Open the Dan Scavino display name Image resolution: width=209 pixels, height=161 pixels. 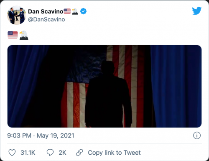(46, 11)
